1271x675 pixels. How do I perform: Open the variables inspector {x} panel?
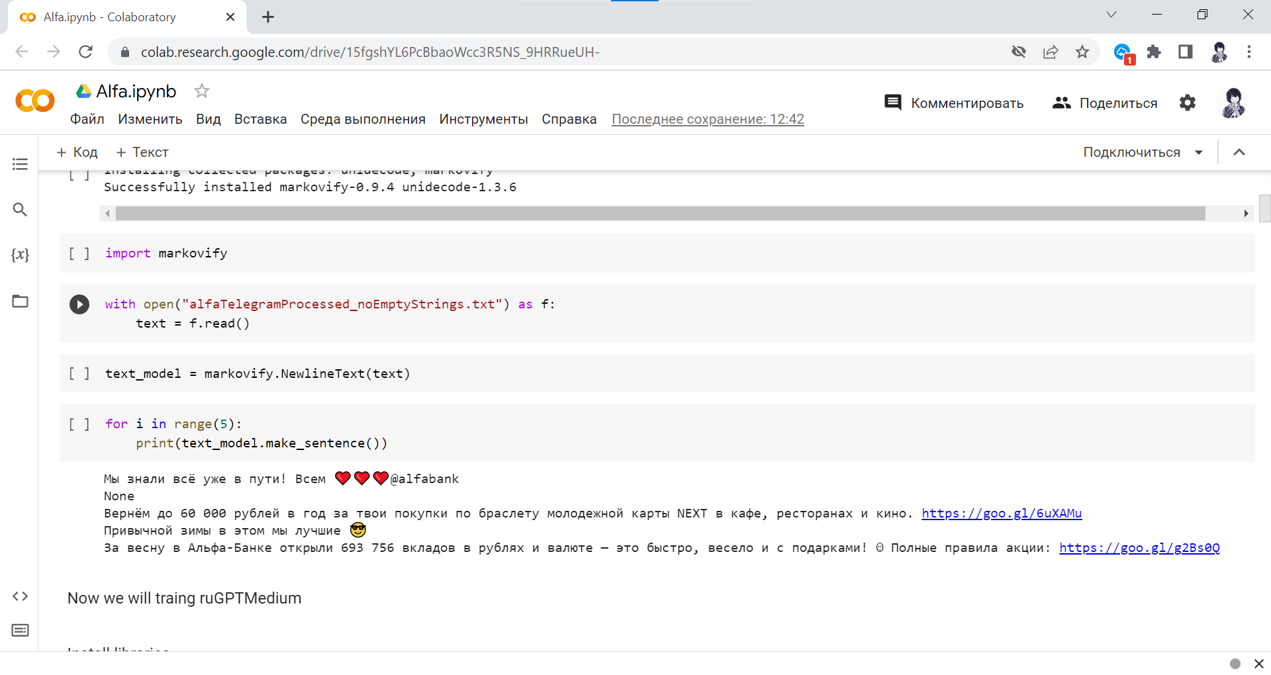pos(20,255)
